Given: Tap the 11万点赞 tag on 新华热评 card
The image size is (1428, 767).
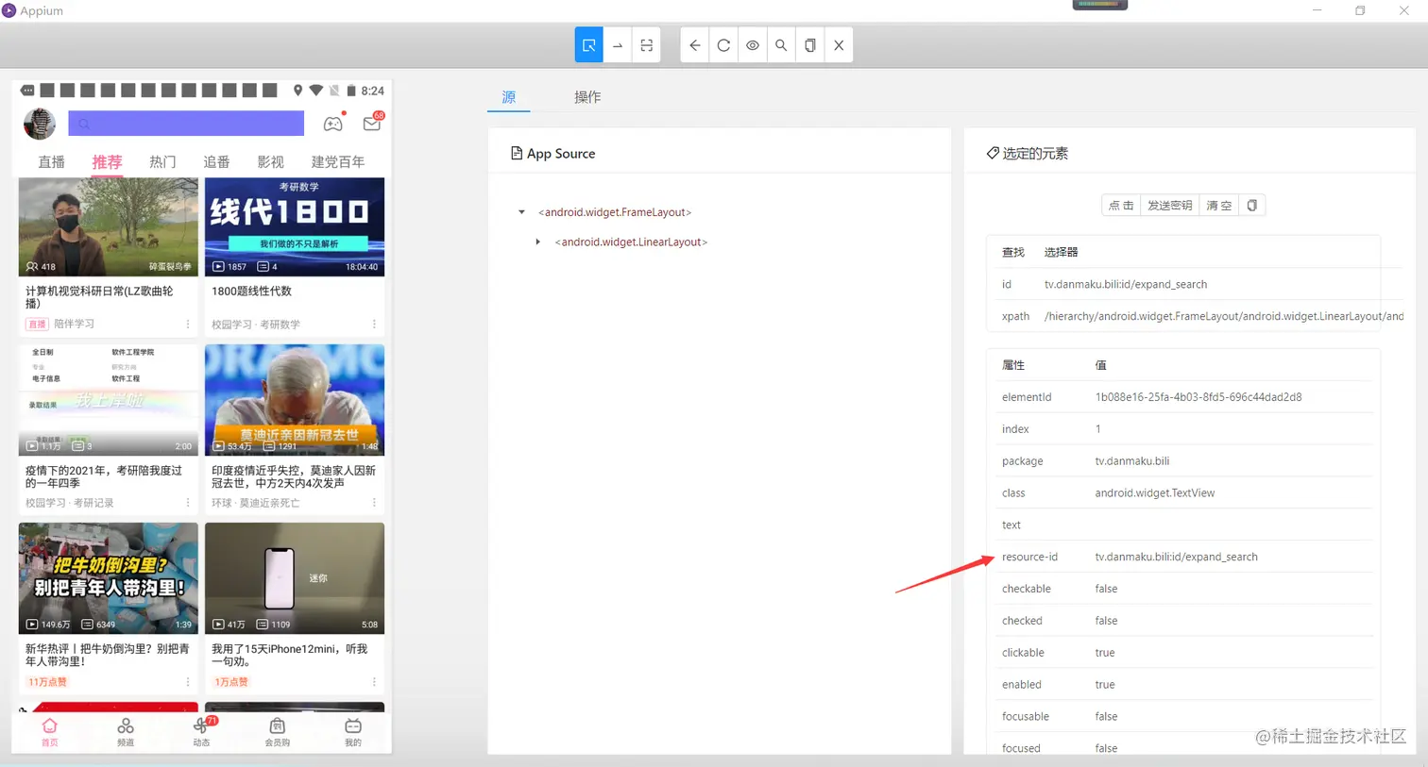Looking at the screenshot, I should (x=47, y=681).
